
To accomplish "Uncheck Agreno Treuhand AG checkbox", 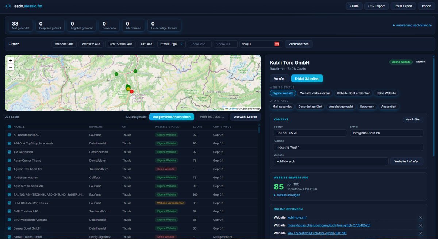I will (x=9, y=169).
